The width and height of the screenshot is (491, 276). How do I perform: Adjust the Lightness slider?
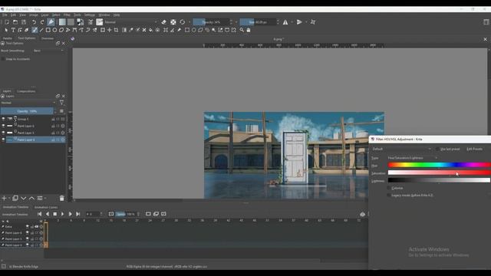tap(439, 180)
